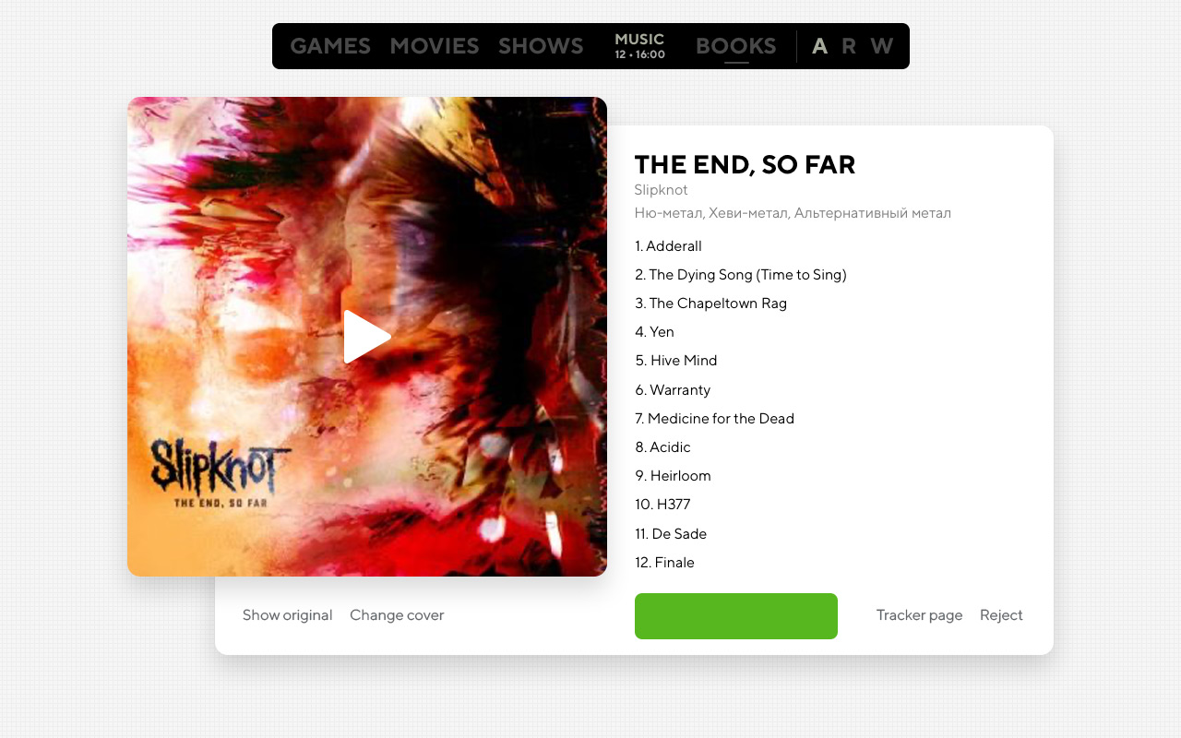Play the album preview on cover
This screenshot has width=1181, height=738.
click(367, 337)
